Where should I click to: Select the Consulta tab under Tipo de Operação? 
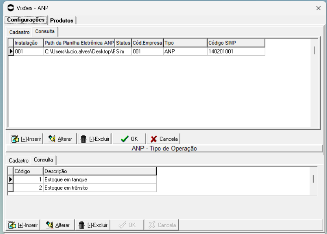click(43, 160)
